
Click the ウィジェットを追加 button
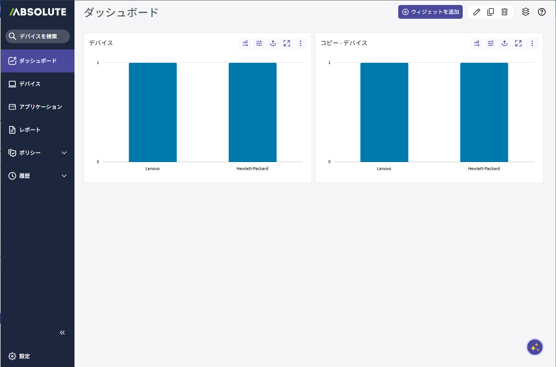(430, 12)
